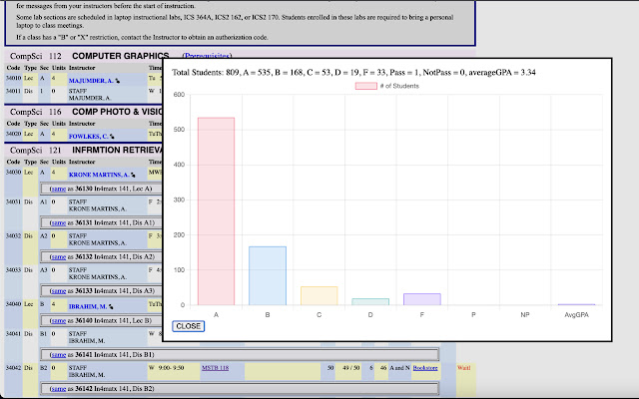This screenshot has height=399, width=639.
Task: Click the pink A grade bar
Action: pyautogui.click(x=216, y=211)
